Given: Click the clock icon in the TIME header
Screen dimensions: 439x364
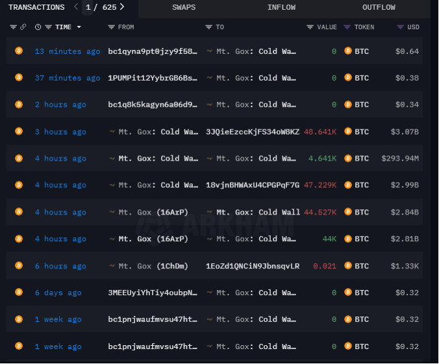Looking at the screenshot, I should point(38,27).
